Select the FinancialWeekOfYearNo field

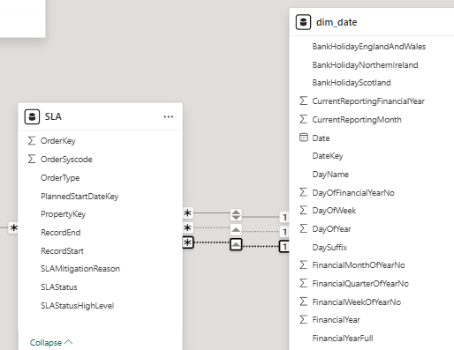click(357, 302)
